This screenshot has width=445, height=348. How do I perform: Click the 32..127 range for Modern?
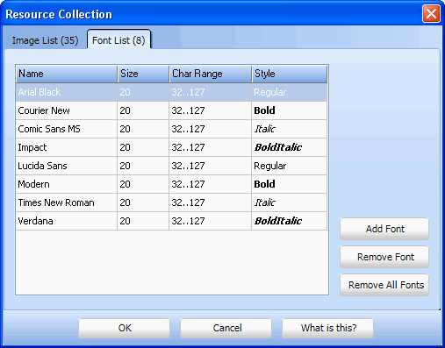(x=211, y=184)
